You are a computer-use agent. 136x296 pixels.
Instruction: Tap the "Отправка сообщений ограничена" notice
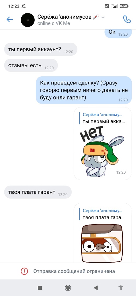74,271
